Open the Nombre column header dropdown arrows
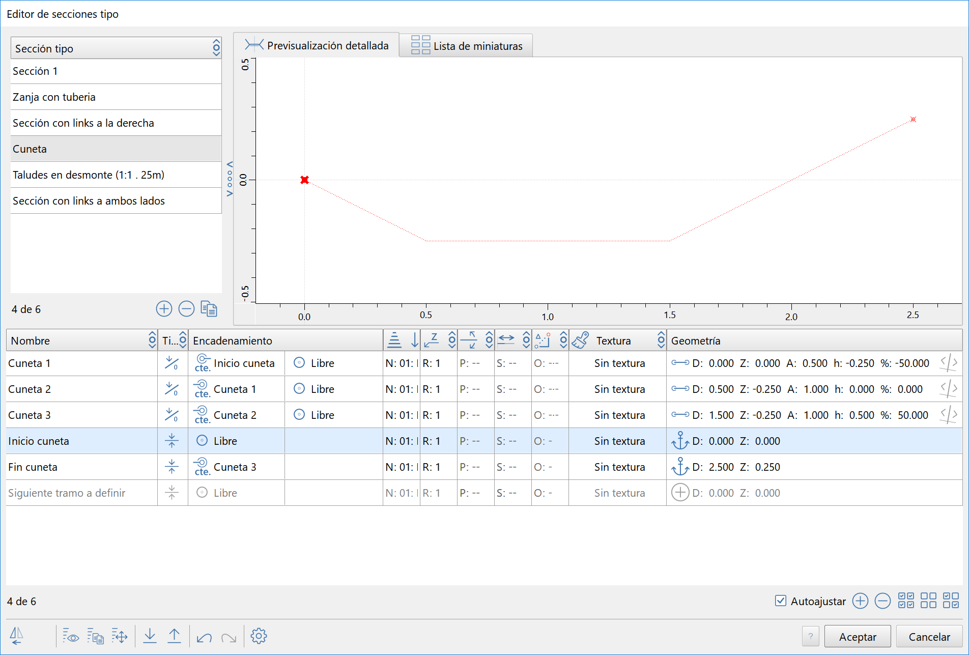969x655 pixels. [x=152, y=340]
